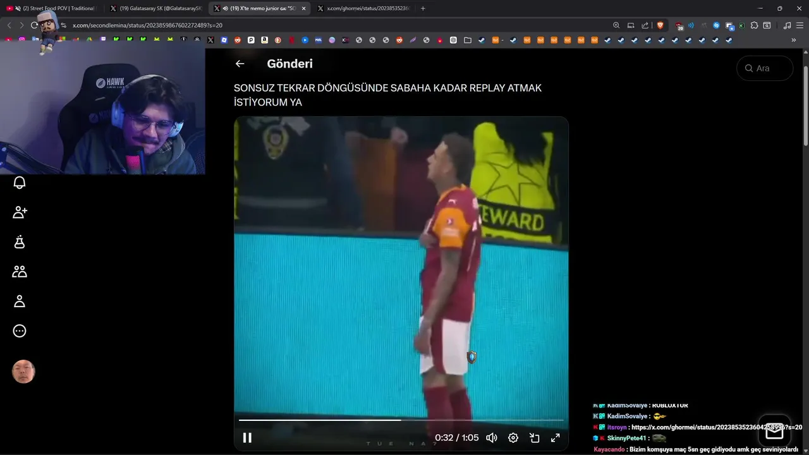Screen dimensions: 809x455
Task: Open X notifications bell
Action: pos(20,183)
